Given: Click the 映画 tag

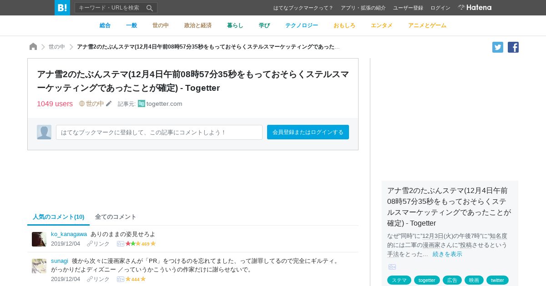Looking at the screenshot, I should [474, 280].
